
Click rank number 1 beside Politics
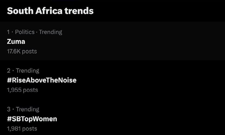click(x=8, y=32)
